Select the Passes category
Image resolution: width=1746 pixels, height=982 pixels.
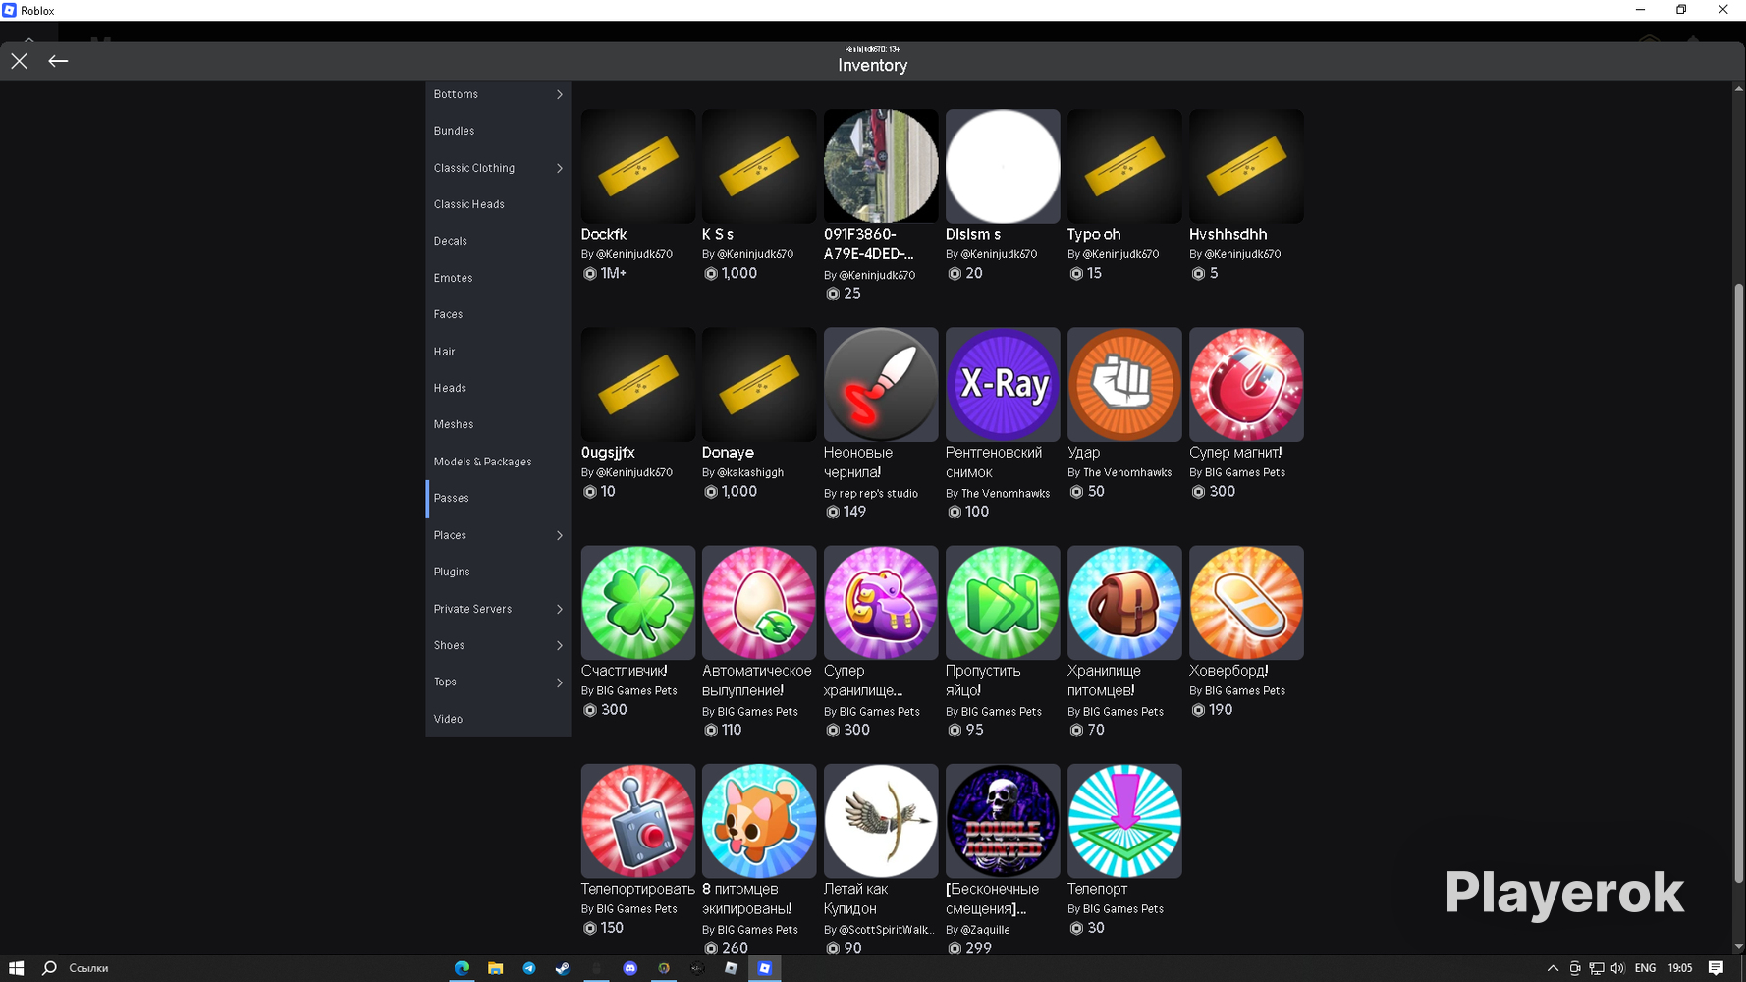[498, 498]
